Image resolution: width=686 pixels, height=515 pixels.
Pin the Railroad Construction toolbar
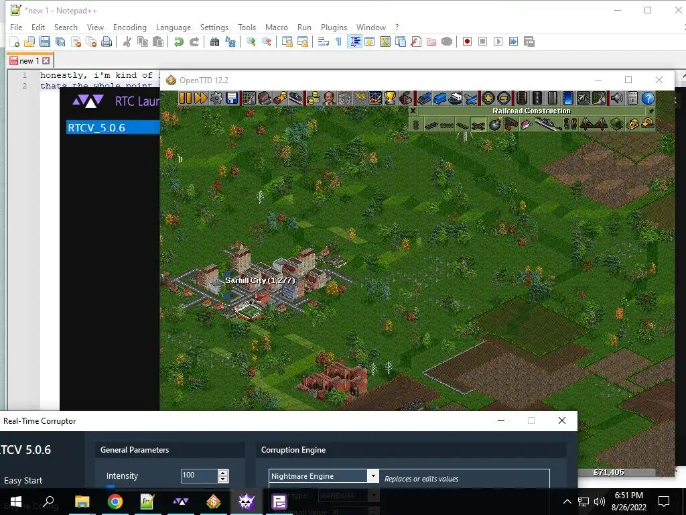[650, 111]
